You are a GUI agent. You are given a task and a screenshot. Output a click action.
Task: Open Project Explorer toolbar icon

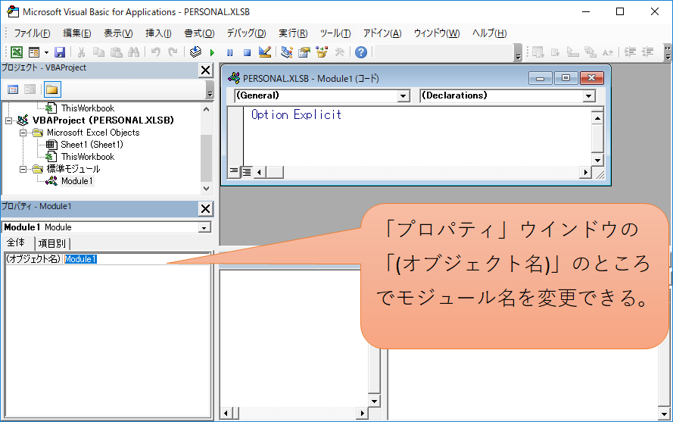pyautogui.click(x=286, y=52)
